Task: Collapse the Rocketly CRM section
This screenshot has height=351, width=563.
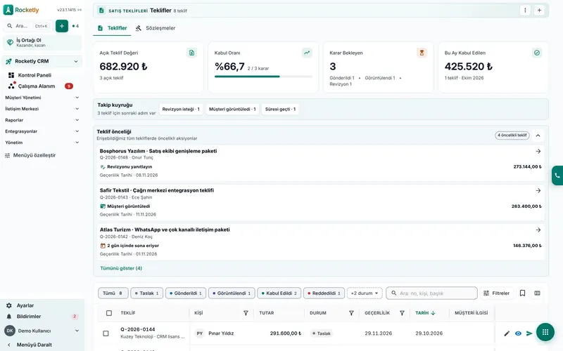Action: 76,61
